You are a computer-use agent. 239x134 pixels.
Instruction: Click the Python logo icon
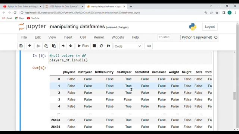pyautogui.click(x=193, y=27)
